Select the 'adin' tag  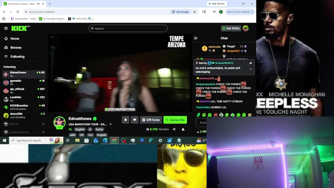pos(73,135)
